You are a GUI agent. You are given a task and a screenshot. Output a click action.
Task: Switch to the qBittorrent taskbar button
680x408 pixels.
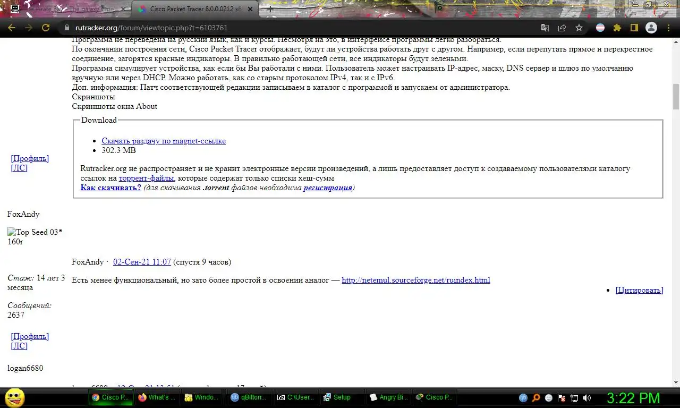249,397
